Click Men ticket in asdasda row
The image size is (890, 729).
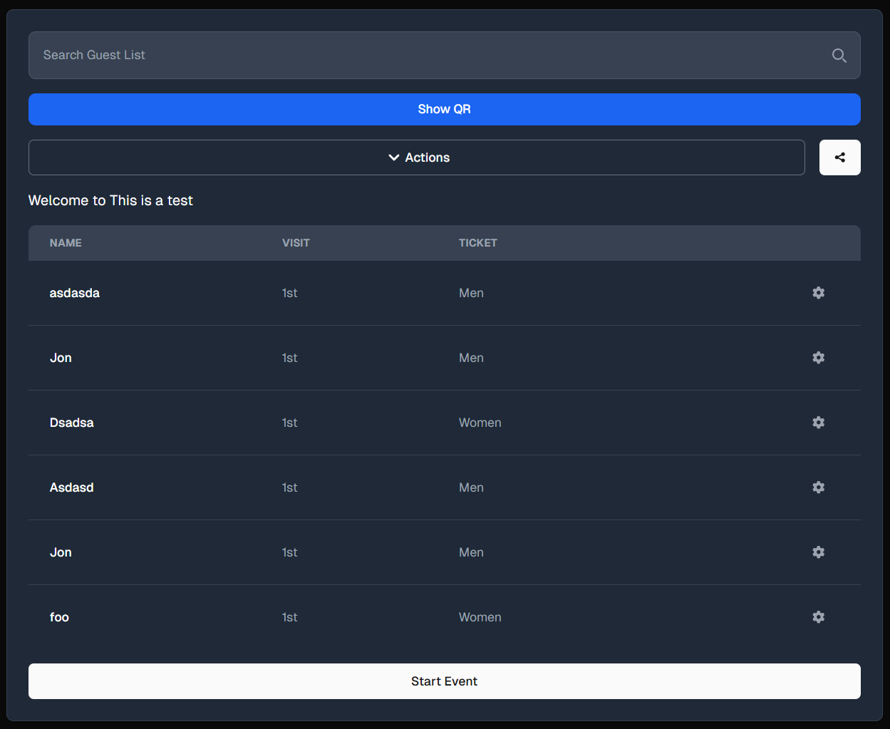point(471,293)
